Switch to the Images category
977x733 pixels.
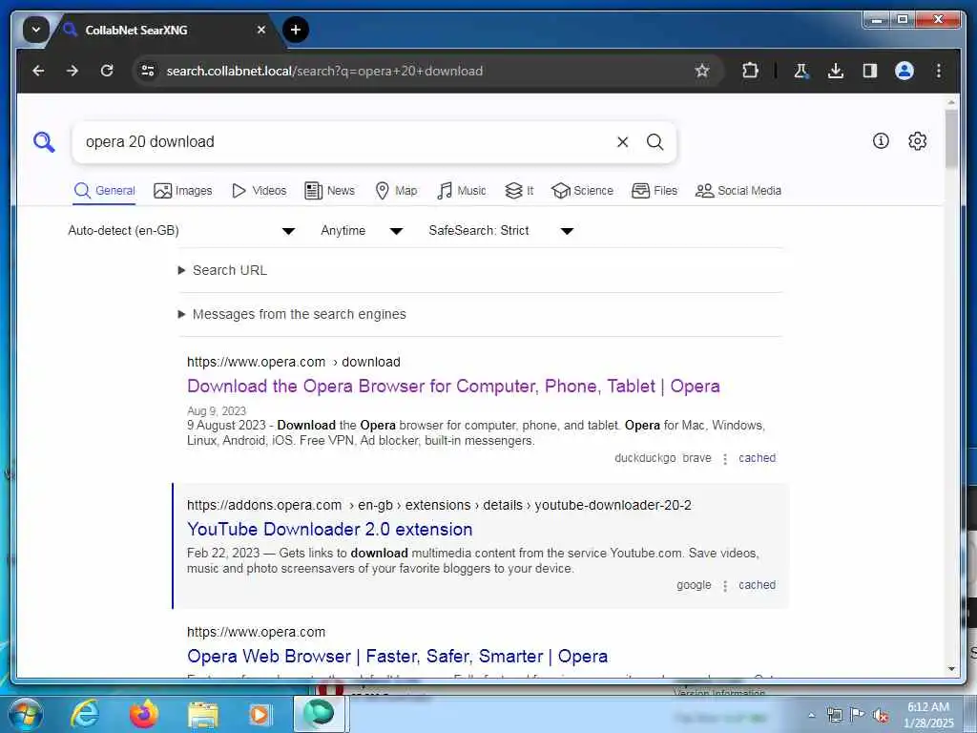pyautogui.click(x=182, y=191)
